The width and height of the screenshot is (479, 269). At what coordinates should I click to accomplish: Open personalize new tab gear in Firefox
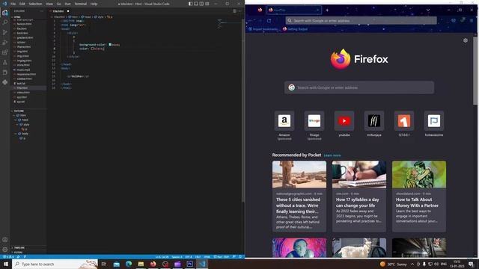(x=466, y=40)
